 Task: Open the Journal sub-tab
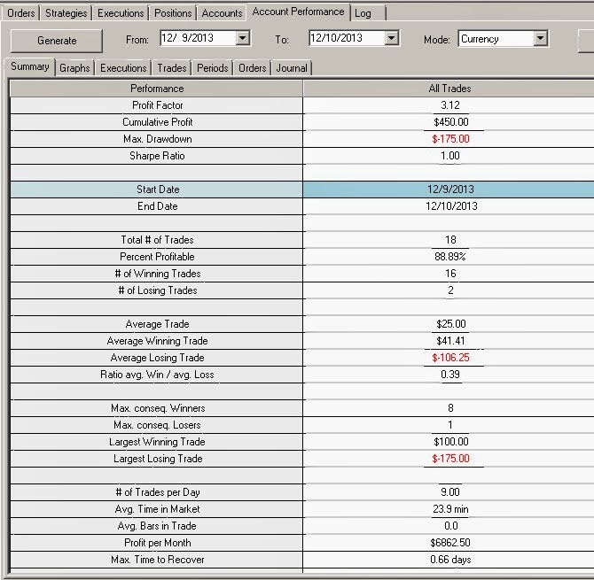292,68
